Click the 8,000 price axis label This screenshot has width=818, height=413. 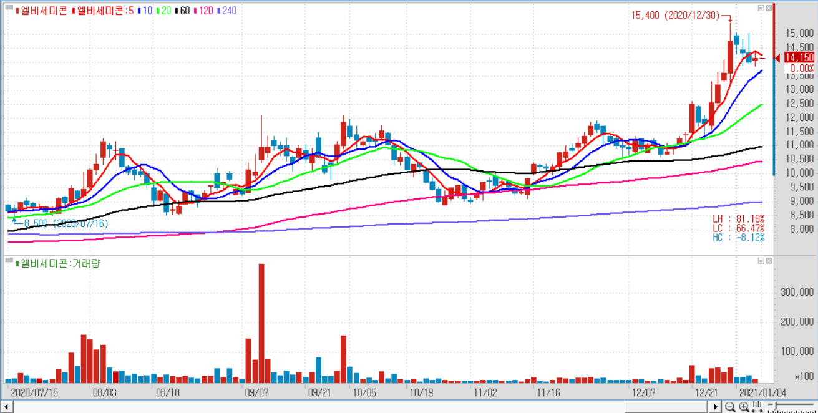coord(801,229)
